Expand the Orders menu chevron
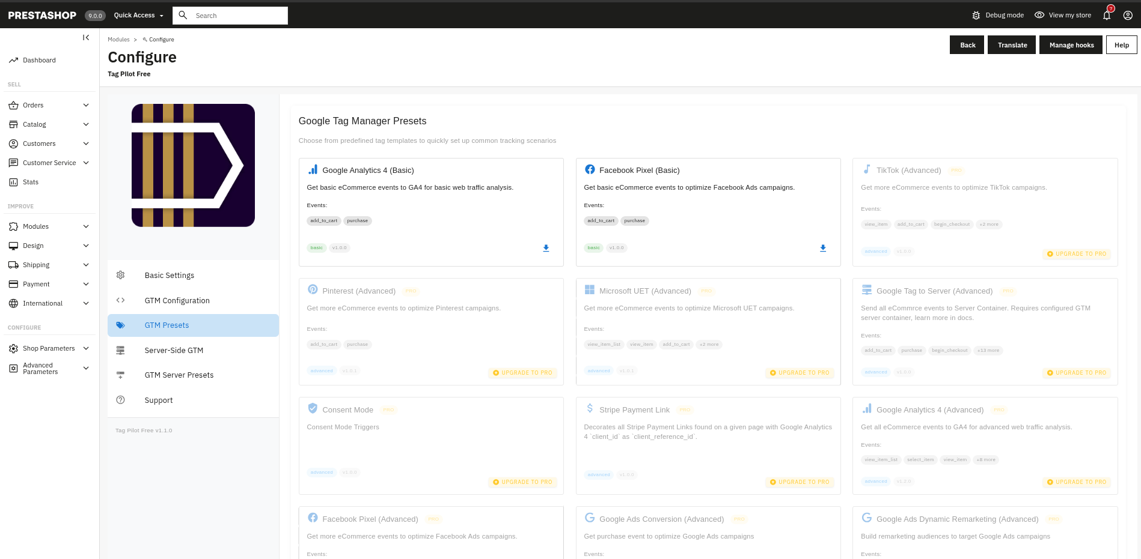The width and height of the screenshot is (1141, 559). (86, 105)
